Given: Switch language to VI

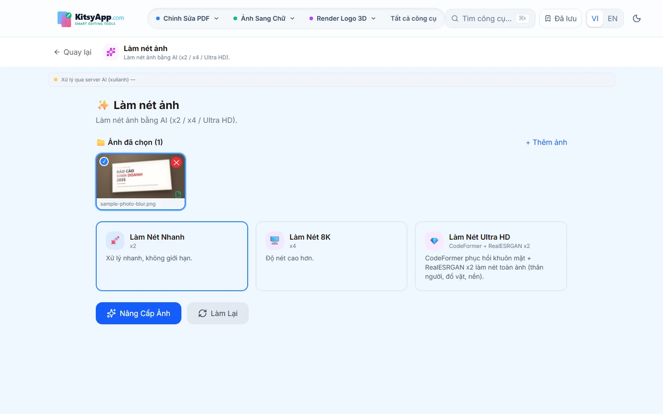Looking at the screenshot, I should click(595, 18).
